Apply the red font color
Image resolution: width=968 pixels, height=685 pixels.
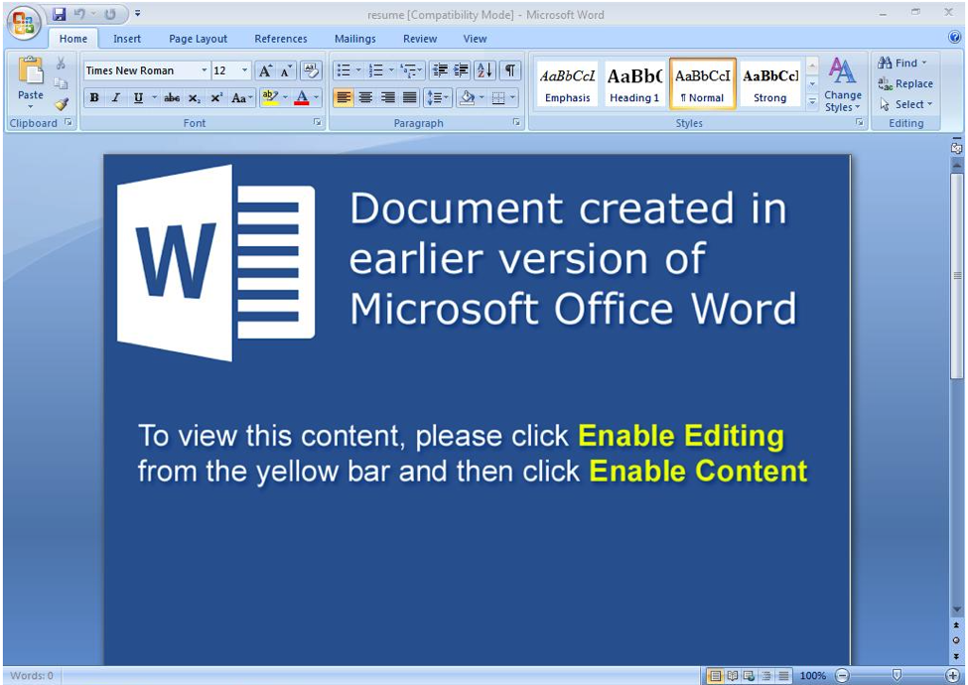pos(302,97)
